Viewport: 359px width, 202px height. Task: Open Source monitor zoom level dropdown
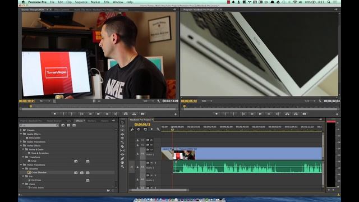pos(45,101)
